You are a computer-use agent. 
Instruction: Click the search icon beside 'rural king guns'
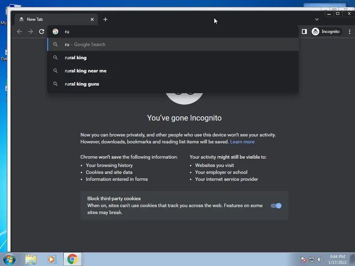click(x=55, y=84)
